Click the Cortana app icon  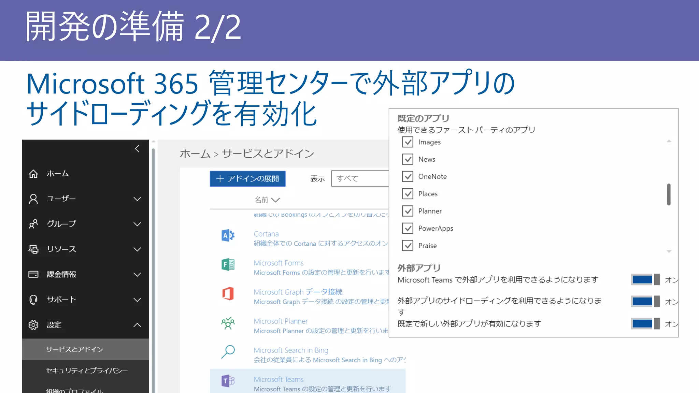[228, 235]
